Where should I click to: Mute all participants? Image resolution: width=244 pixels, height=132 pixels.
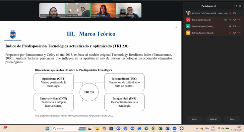tap(213, 119)
